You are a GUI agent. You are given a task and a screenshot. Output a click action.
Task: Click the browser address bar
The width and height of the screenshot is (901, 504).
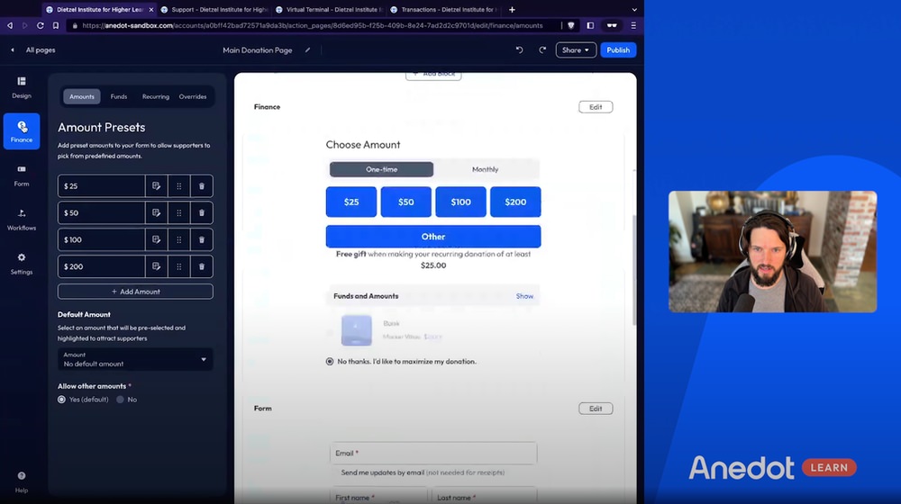point(314,25)
